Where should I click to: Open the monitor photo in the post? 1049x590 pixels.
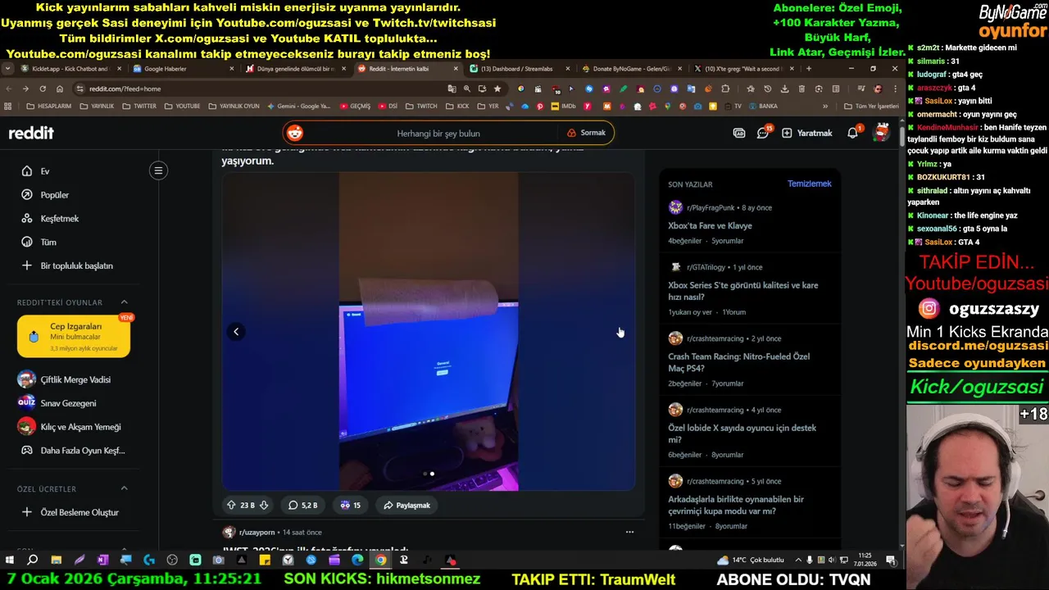click(x=429, y=331)
